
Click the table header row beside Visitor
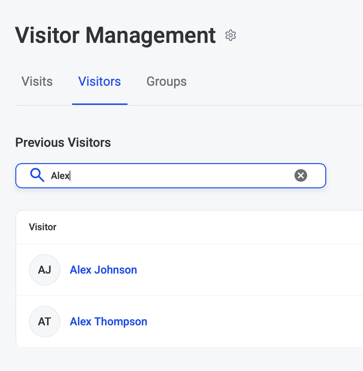click(209, 227)
